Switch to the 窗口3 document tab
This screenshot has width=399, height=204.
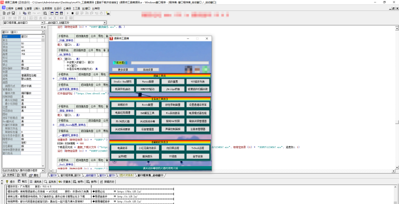coord(102,176)
